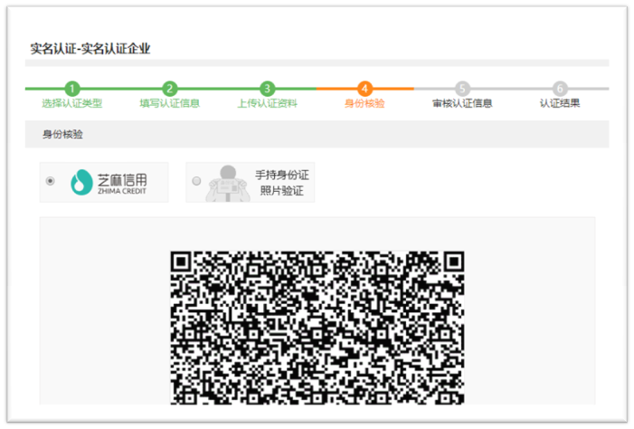Click the 审核认证信息 step label
This screenshot has height=429, width=634.
(462, 103)
